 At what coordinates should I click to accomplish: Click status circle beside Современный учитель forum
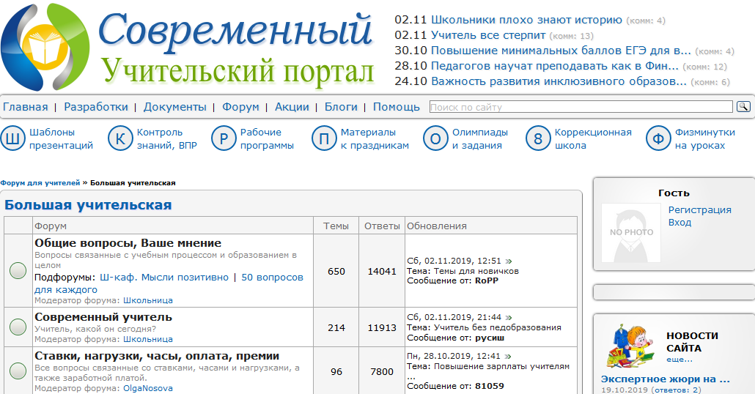[x=18, y=327]
